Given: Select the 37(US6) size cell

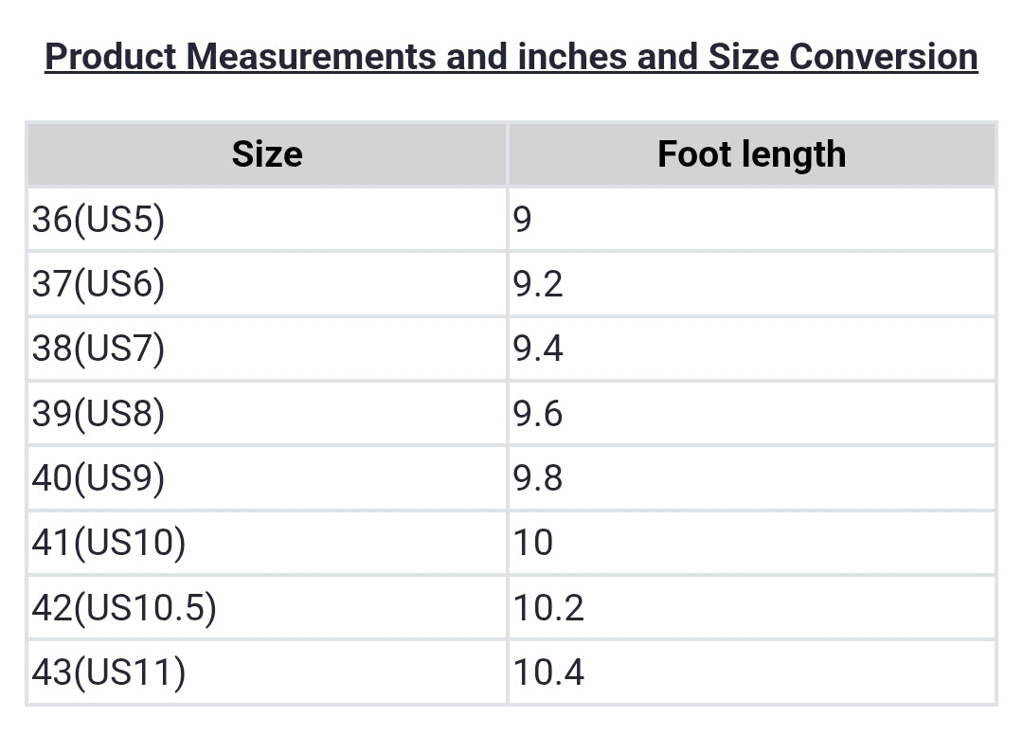Looking at the screenshot, I should click(x=99, y=284).
